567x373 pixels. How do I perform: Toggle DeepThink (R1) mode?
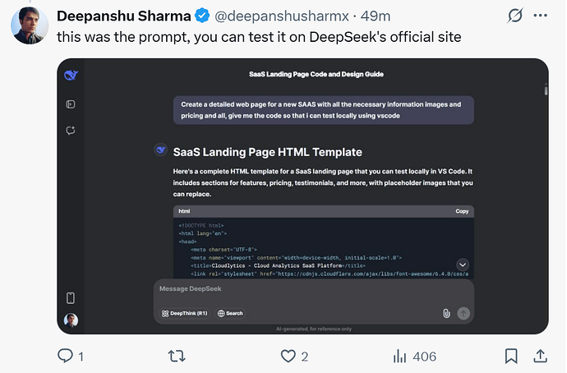[185, 313]
